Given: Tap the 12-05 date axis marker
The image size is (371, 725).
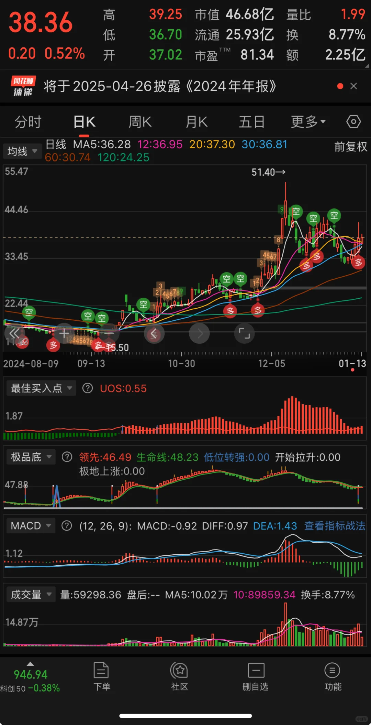Looking at the screenshot, I should click(271, 363).
